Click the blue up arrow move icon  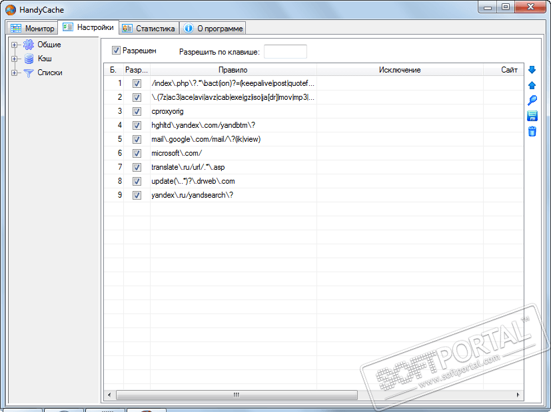532,85
